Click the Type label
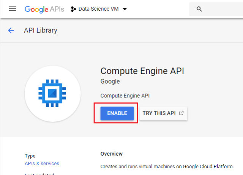This screenshot has width=243, height=175. [x=30, y=156]
